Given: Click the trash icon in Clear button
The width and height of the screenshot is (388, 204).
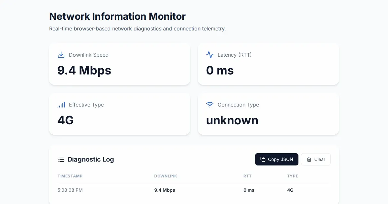Looking at the screenshot, I should tap(309, 159).
